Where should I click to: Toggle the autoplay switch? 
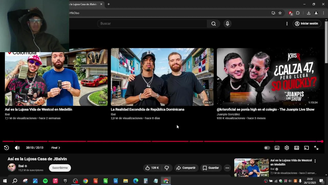click(267, 148)
